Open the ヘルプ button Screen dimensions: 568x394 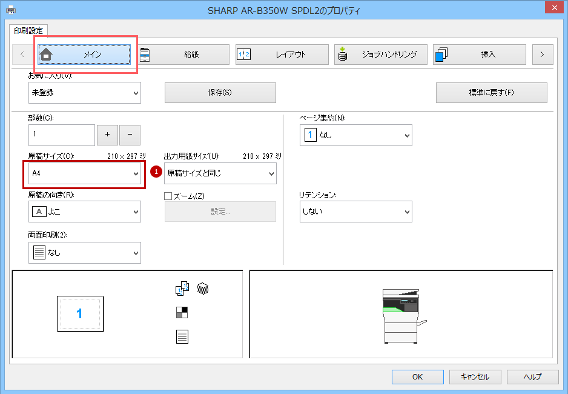[x=532, y=377]
